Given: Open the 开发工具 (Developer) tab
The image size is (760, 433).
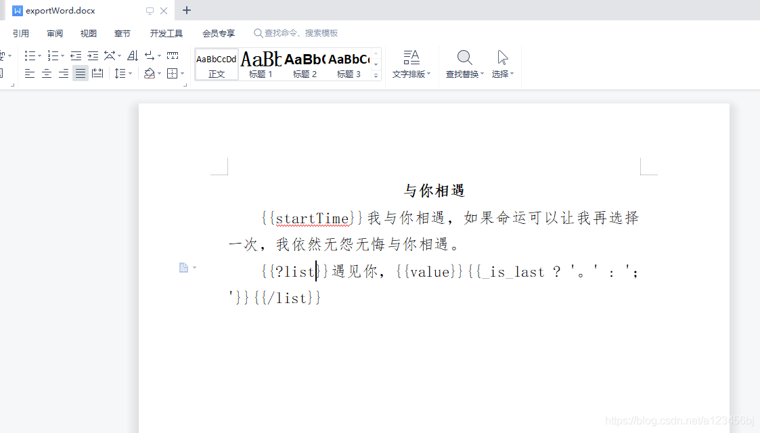Looking at the screenshot, I should pyautogui.click(x=166, y=32).
